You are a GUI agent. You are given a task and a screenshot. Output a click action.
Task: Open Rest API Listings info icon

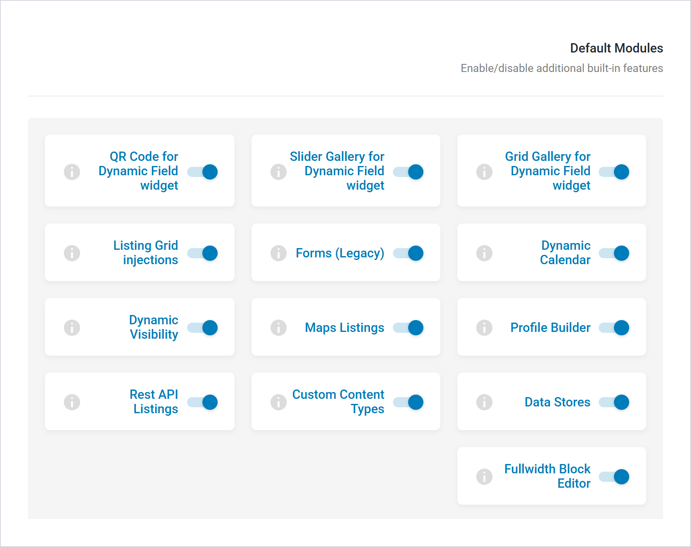72,402
